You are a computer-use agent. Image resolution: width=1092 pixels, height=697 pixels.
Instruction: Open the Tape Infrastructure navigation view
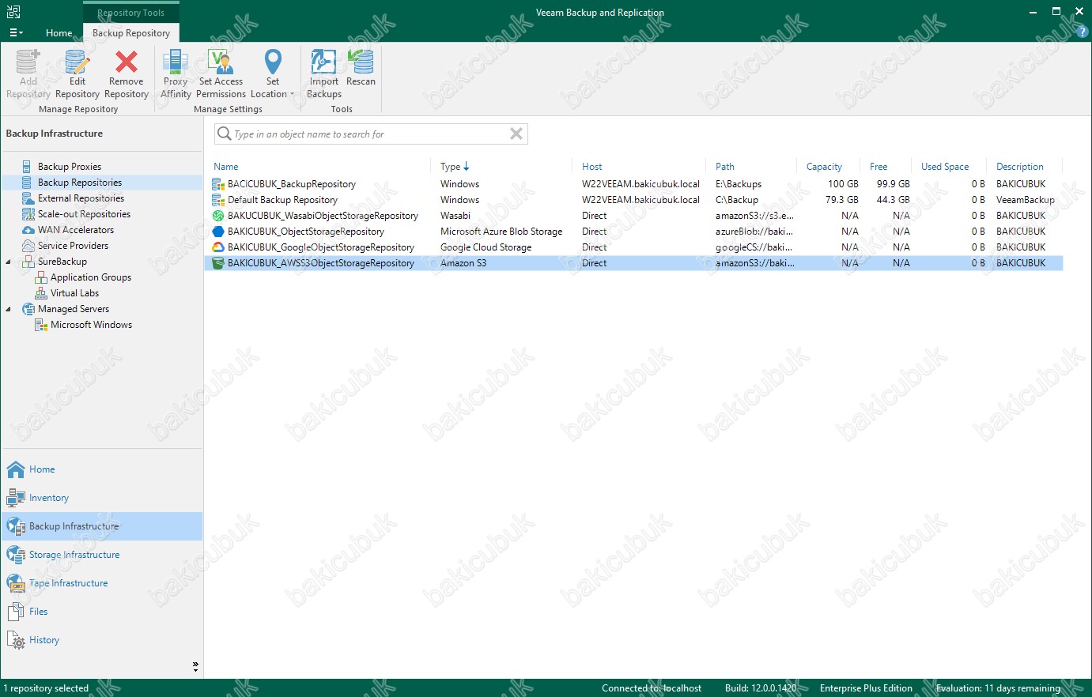click(102, 583)
